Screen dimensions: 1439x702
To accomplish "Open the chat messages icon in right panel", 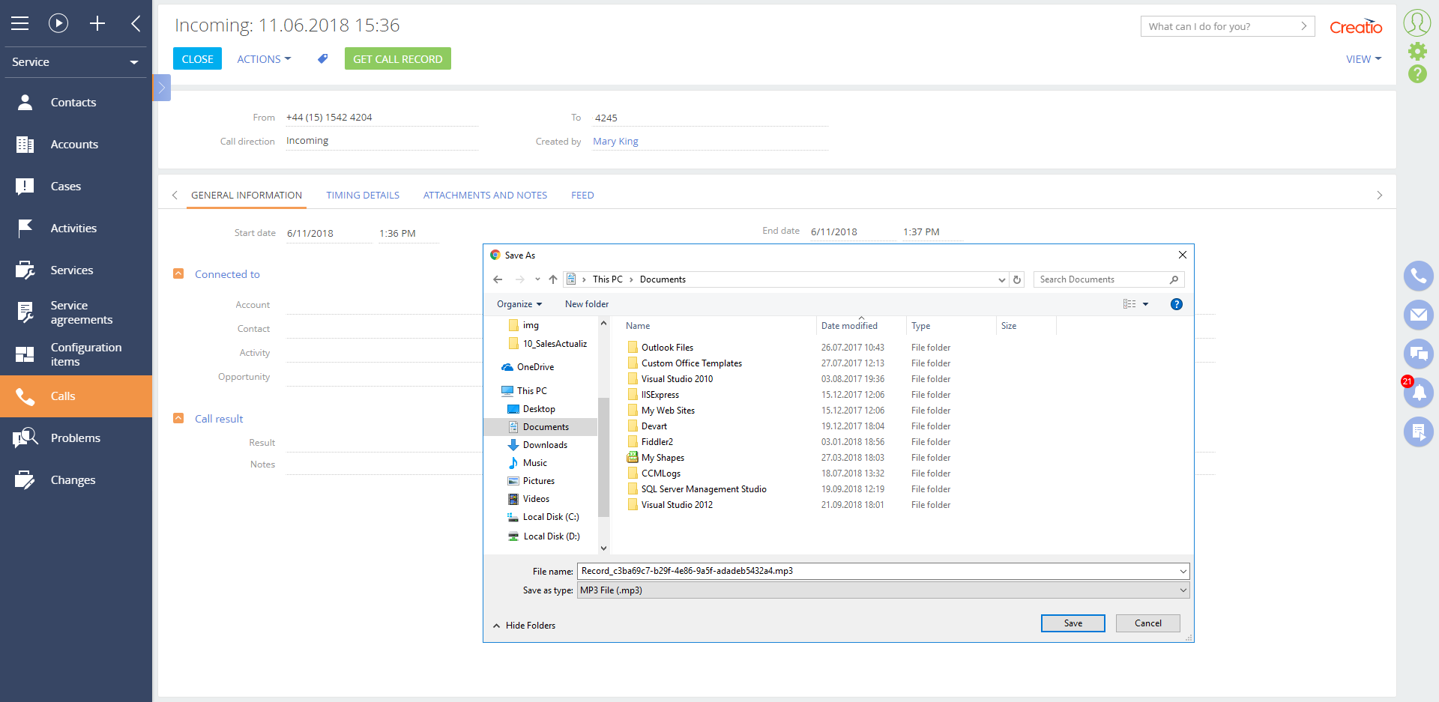I will click(x=1418, y=354).
